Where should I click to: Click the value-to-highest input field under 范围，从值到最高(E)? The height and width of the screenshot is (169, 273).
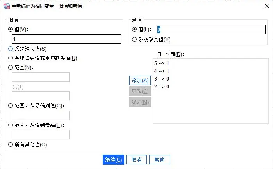(x=41, y=135)
